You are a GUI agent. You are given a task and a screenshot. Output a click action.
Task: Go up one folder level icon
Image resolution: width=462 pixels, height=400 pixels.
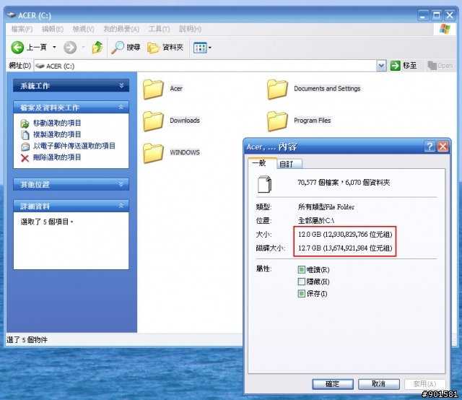tap(97, 47)
